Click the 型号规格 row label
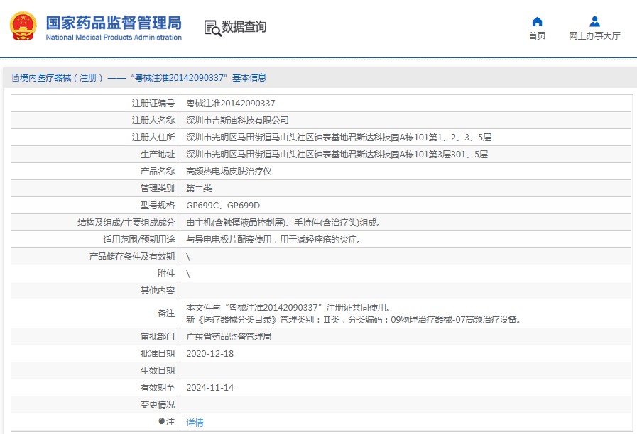Image resolution: width=637 pixels, height=434 pixels. (158, 206)
